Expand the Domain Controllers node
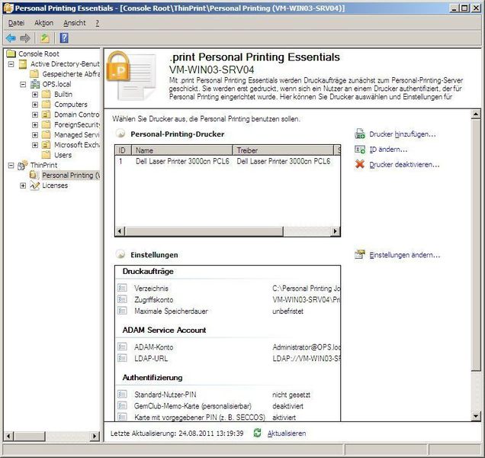485x458 pixels. coord(35,114)
